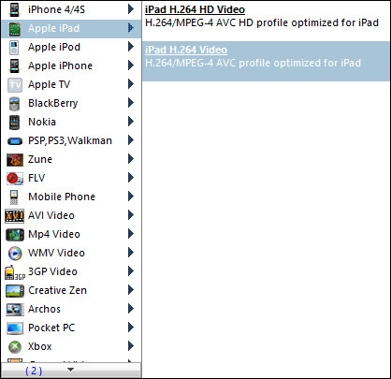Open the Pocket PC category
This screenshot has width=391, height=379.
tap(71, 328)
